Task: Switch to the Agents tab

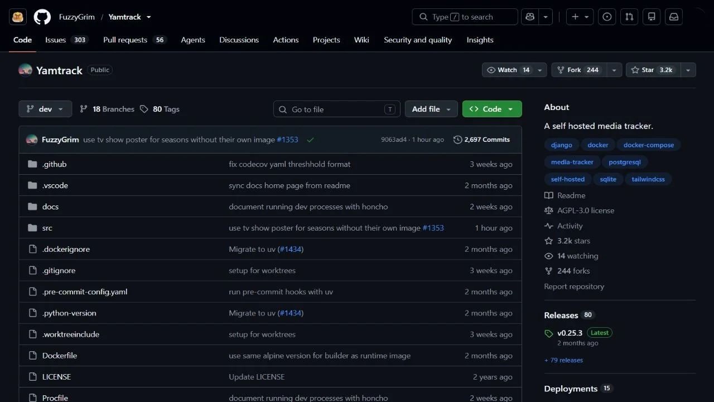Action: click(193, 40)
